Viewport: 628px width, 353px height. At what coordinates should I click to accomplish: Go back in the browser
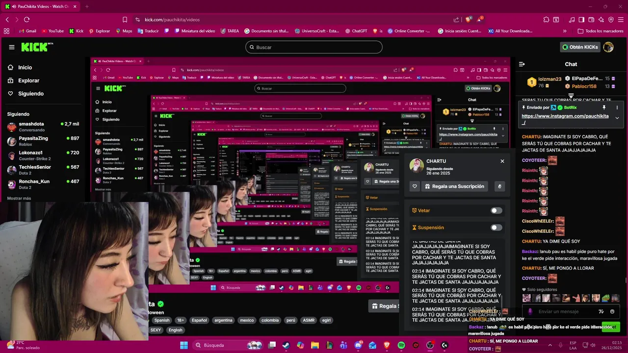(7, 20)
